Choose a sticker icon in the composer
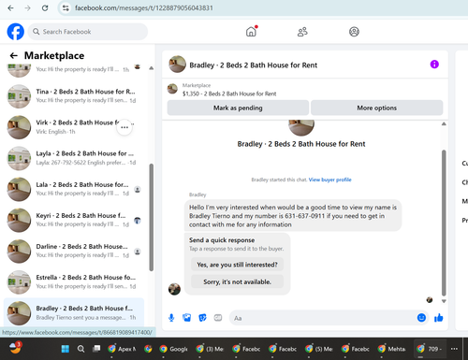 (202, 318)
